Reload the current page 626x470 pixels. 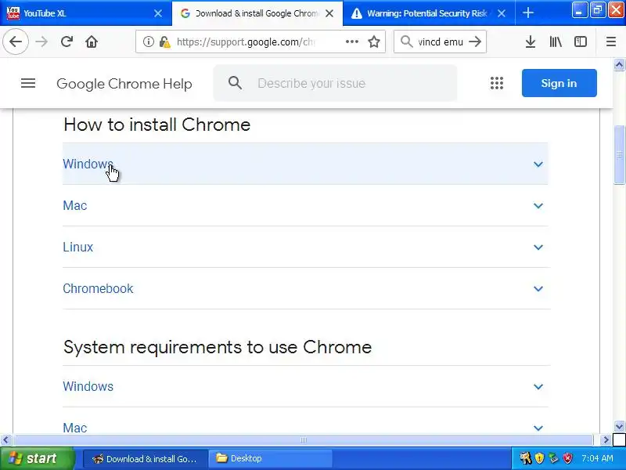tap(67, 42)
